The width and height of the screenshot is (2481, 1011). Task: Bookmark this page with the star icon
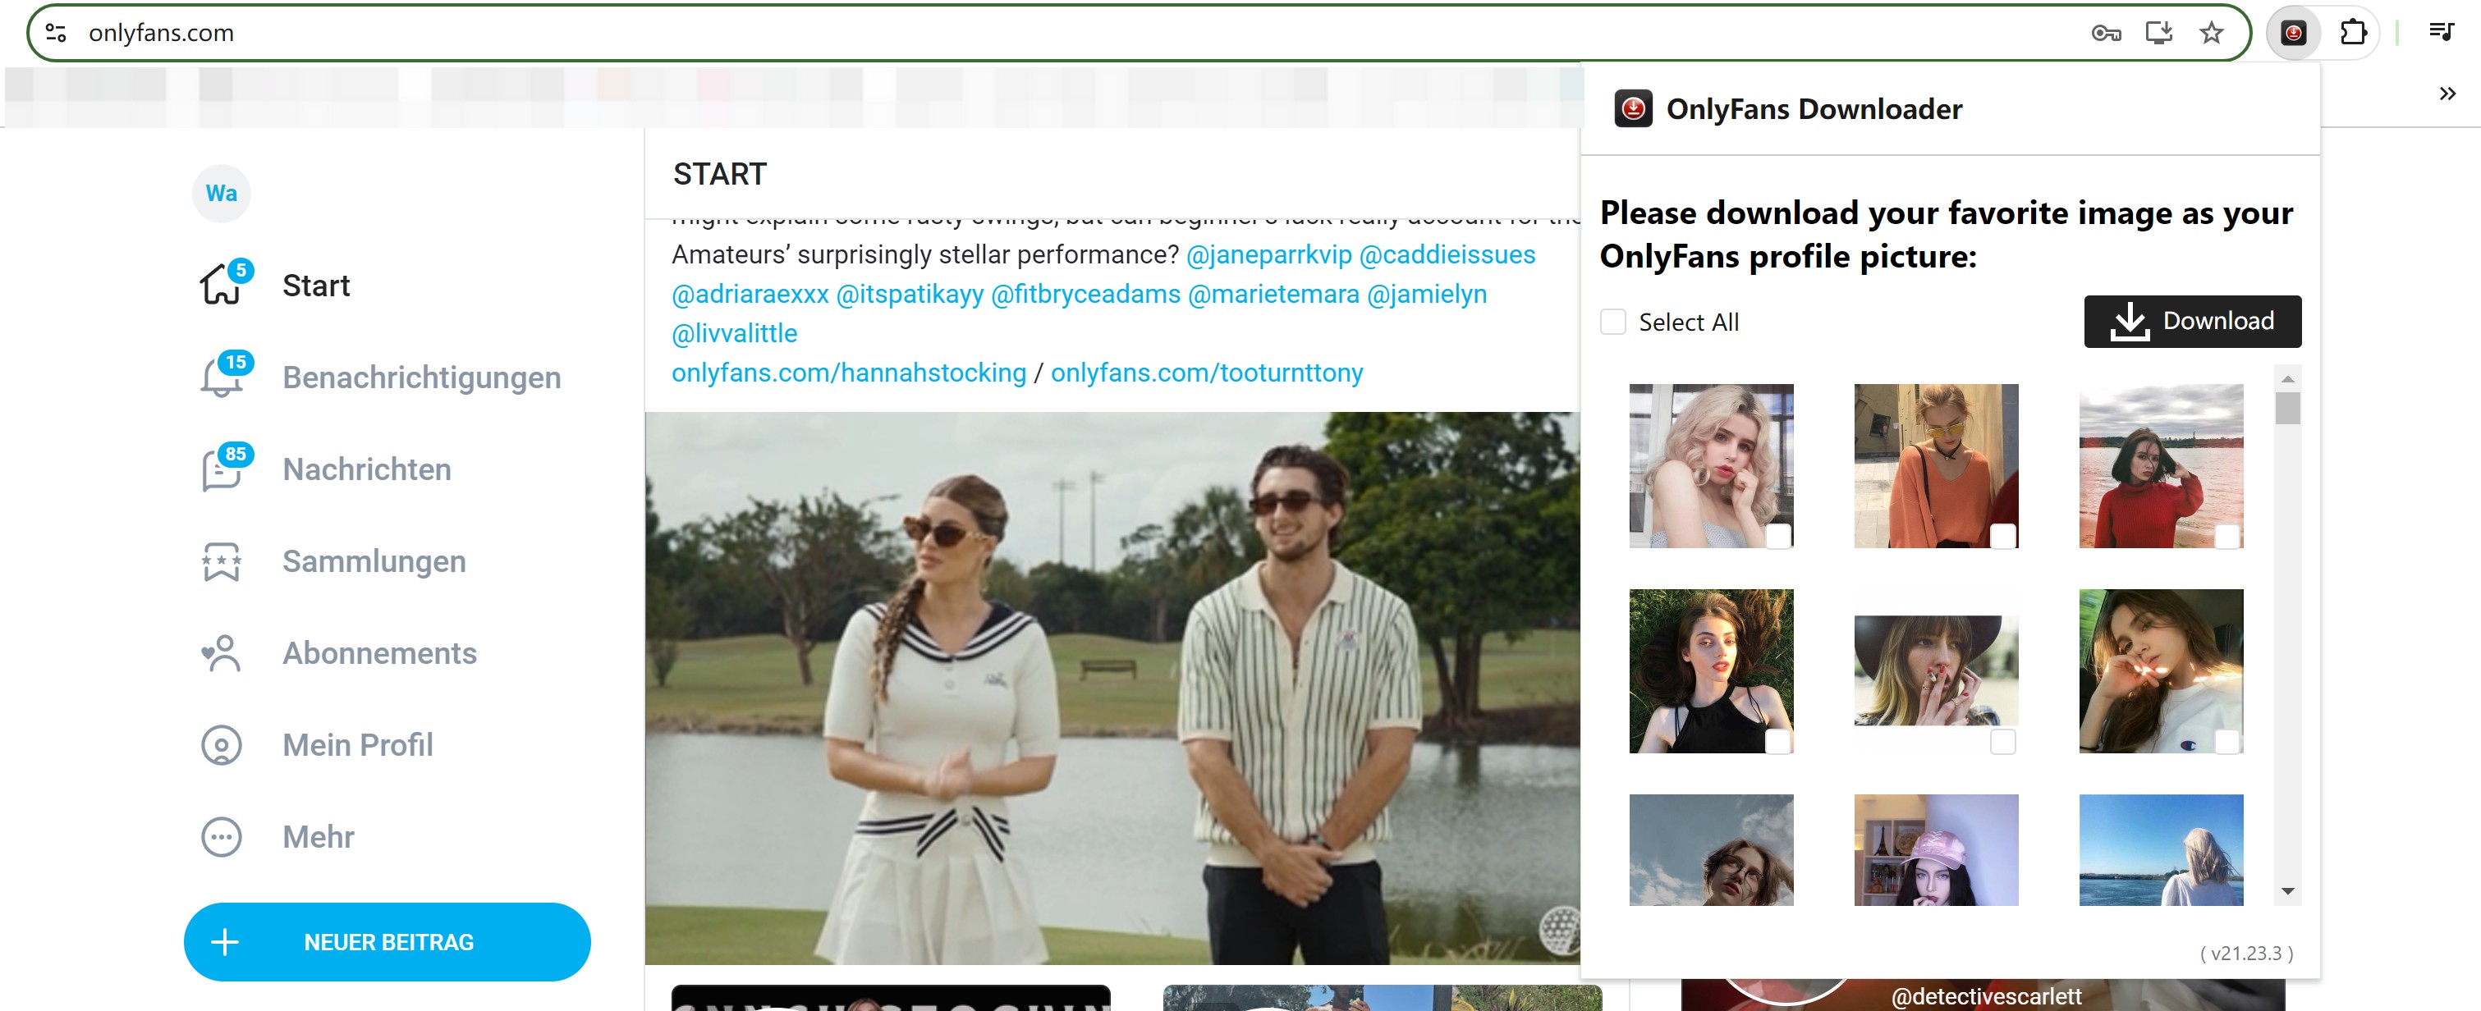(2213, 33)
